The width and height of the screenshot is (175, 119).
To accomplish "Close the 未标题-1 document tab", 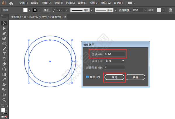I will pyautogui.click(x=65, y=17).
